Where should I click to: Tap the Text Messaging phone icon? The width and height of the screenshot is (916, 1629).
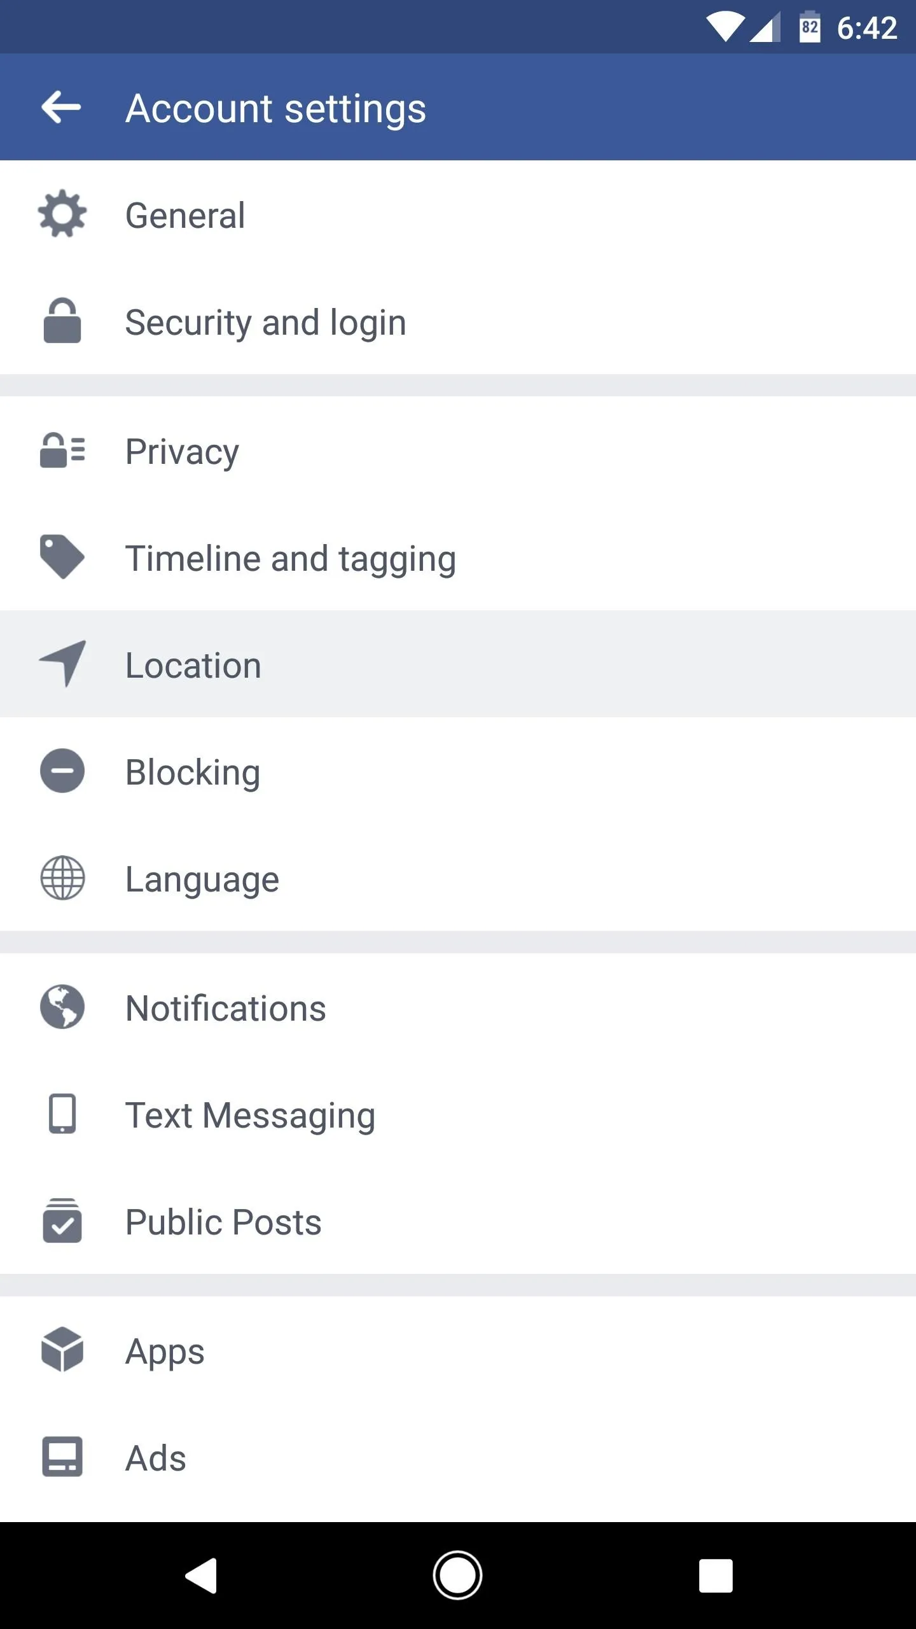[x=62, y=1114]
